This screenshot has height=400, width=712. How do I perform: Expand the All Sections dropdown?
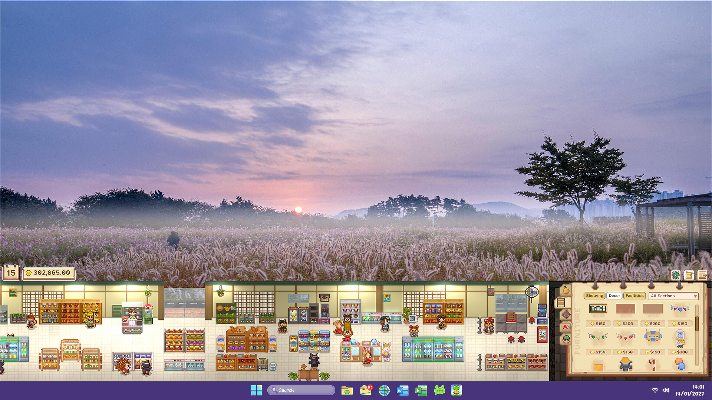pyautogui.click(x=674, y=296)
